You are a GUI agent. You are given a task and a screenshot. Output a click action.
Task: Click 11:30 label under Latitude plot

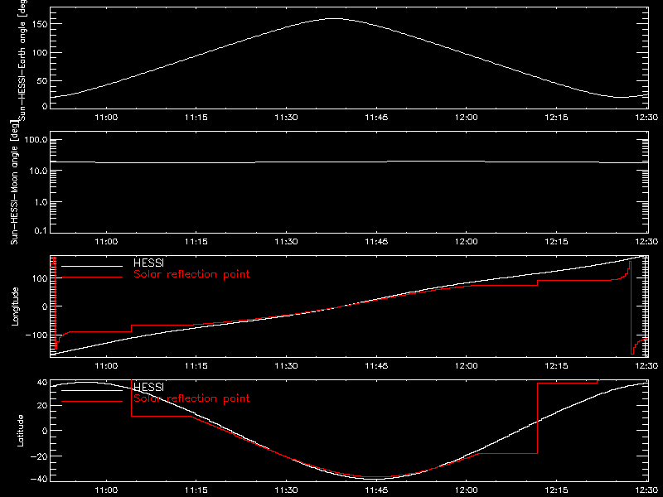(286, 490)
